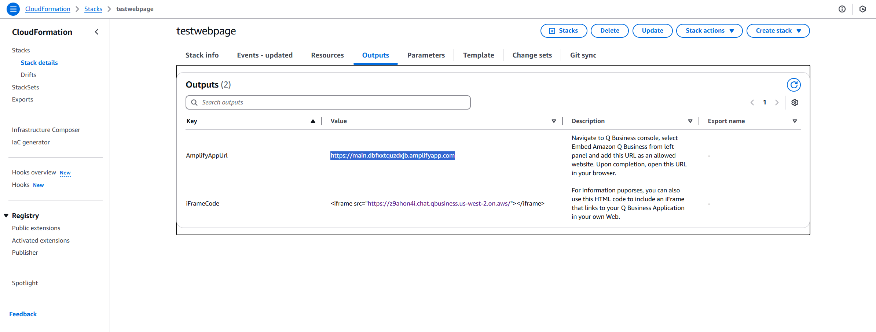Open Exports in the sidebar
This screenshot has width=876, height=332.
coord(22,100)
